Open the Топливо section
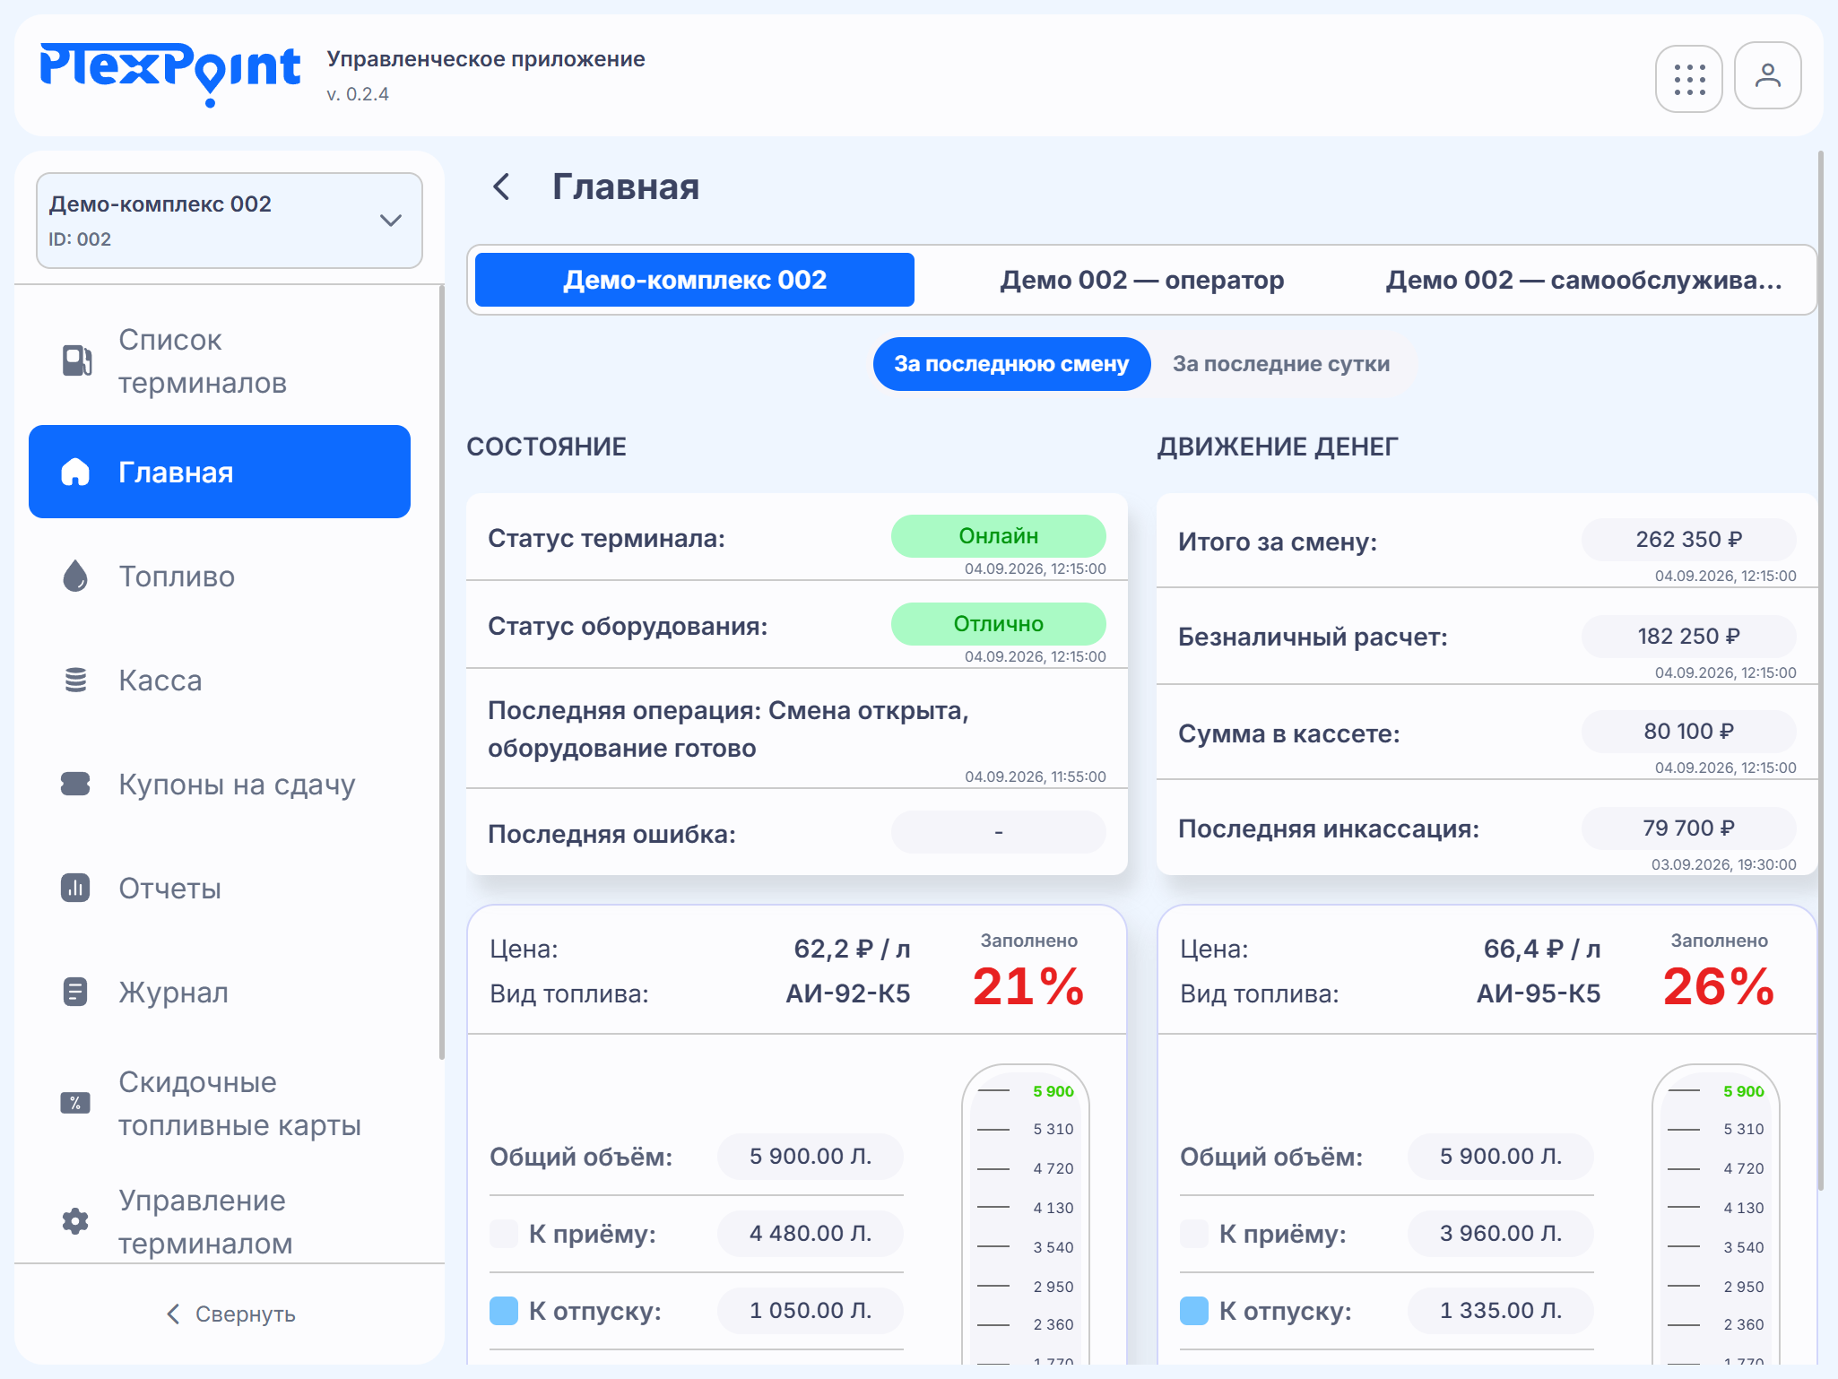 pyautogui.click(x=220, y=576)
